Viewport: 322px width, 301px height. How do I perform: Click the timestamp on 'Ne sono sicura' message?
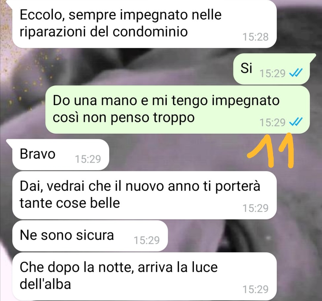147,240
